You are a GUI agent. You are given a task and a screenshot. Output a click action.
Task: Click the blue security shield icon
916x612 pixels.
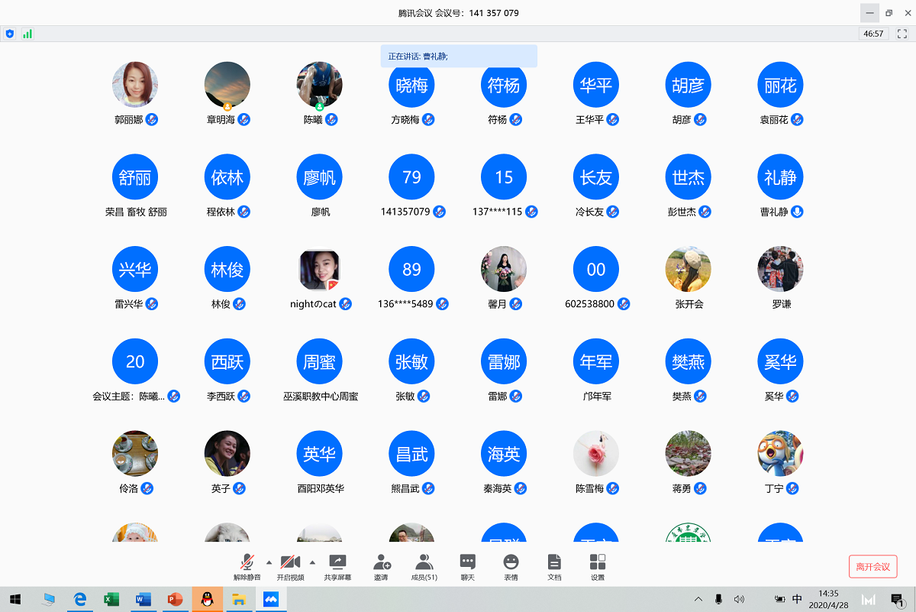[x=9, y=34]
